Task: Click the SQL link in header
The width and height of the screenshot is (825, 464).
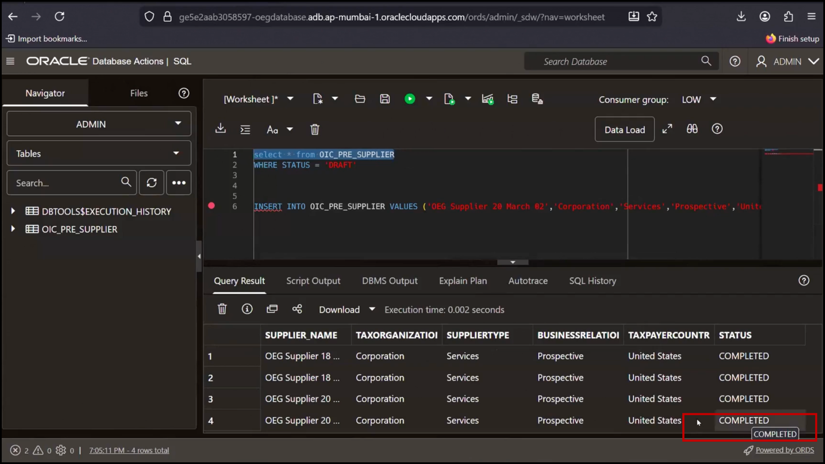Action: [182, 61]
